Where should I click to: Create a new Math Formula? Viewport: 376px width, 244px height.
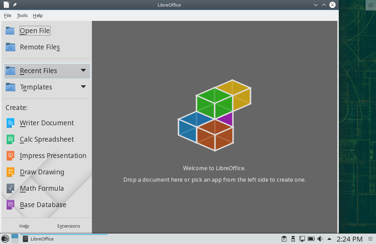(41, 188)
